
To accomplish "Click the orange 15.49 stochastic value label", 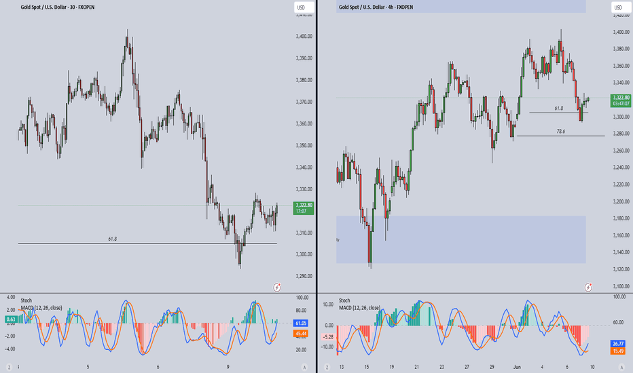I will pyautogui.click(x=618, y=351).
